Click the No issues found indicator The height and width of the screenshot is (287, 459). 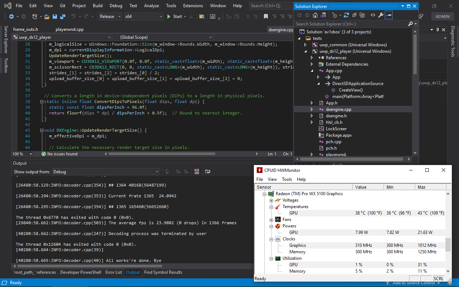click(x=60, y=154)
